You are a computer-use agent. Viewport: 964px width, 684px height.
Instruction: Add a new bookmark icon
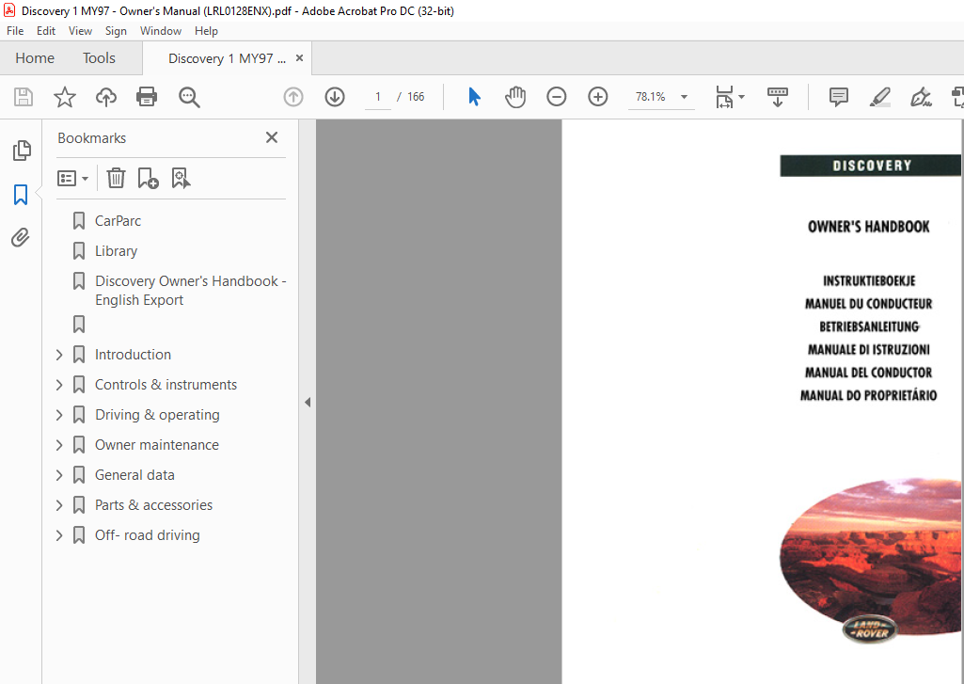(x=148, y=179)
